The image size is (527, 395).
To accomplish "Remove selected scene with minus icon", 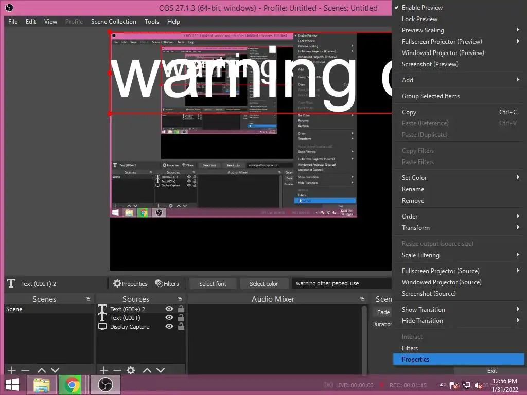I will coord(25,370).
